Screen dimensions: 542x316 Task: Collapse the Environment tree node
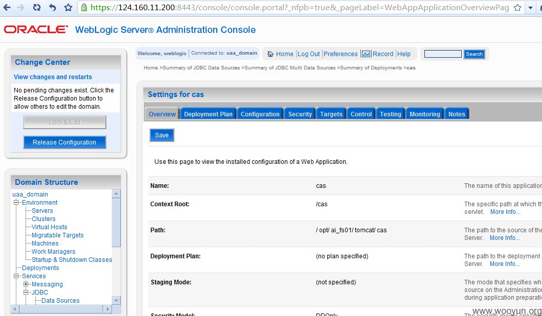click(16, 203)
